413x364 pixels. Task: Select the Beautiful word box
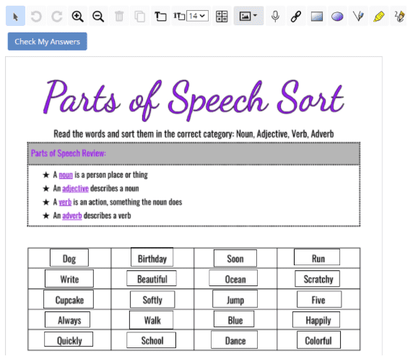tap(152, 278)
